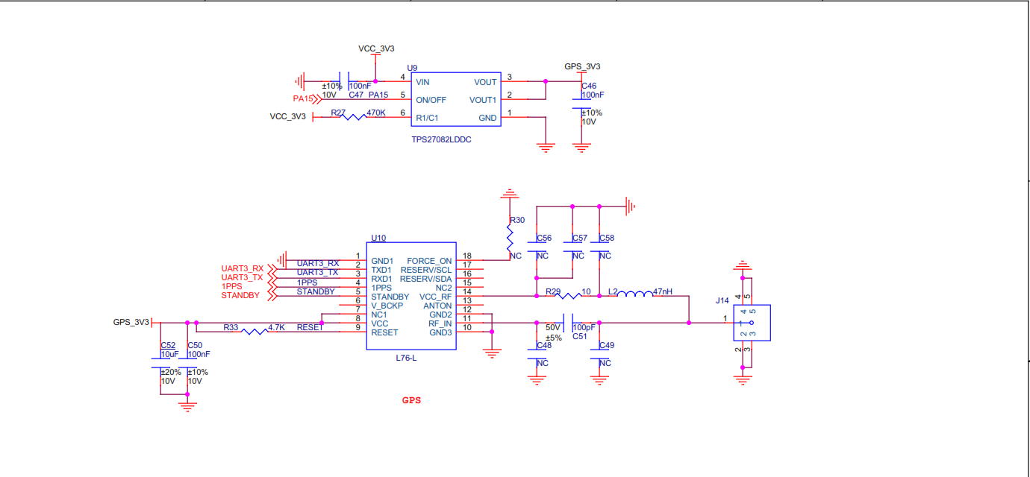Click the UART3_RX port label
This screenshot has width=1030, height=477.
point(243,268)
